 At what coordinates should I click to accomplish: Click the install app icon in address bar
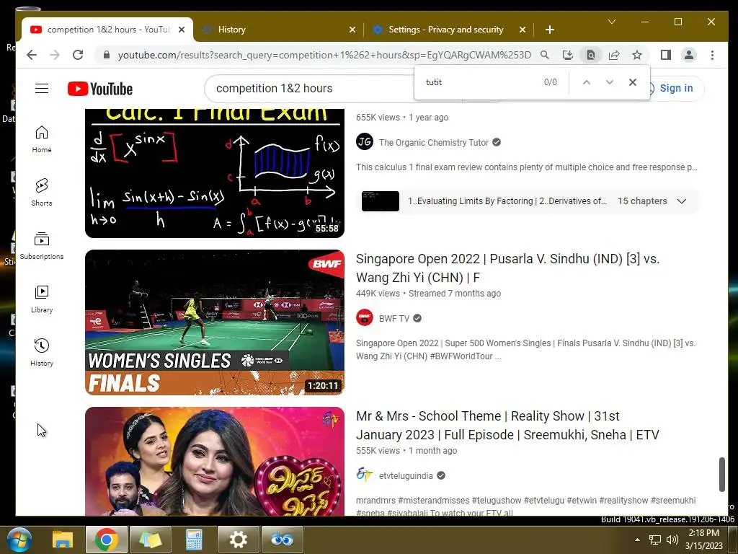[x=568, y=55]
